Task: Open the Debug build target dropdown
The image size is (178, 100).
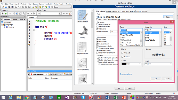Action: point(62,7)
